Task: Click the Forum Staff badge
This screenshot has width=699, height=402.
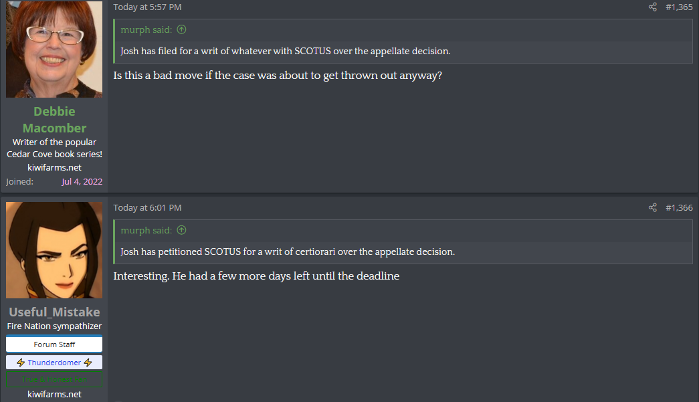Action: coord(54,344)
